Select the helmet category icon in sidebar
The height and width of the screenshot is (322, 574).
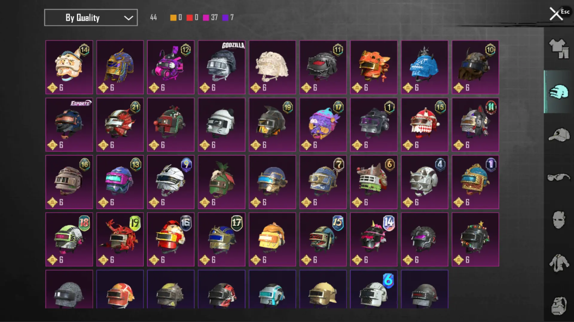click(x=558, y=92)
